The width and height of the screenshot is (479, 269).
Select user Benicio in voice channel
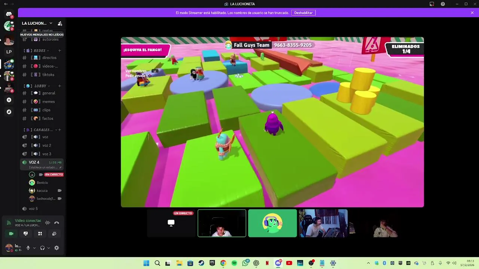tap(46, 183)
